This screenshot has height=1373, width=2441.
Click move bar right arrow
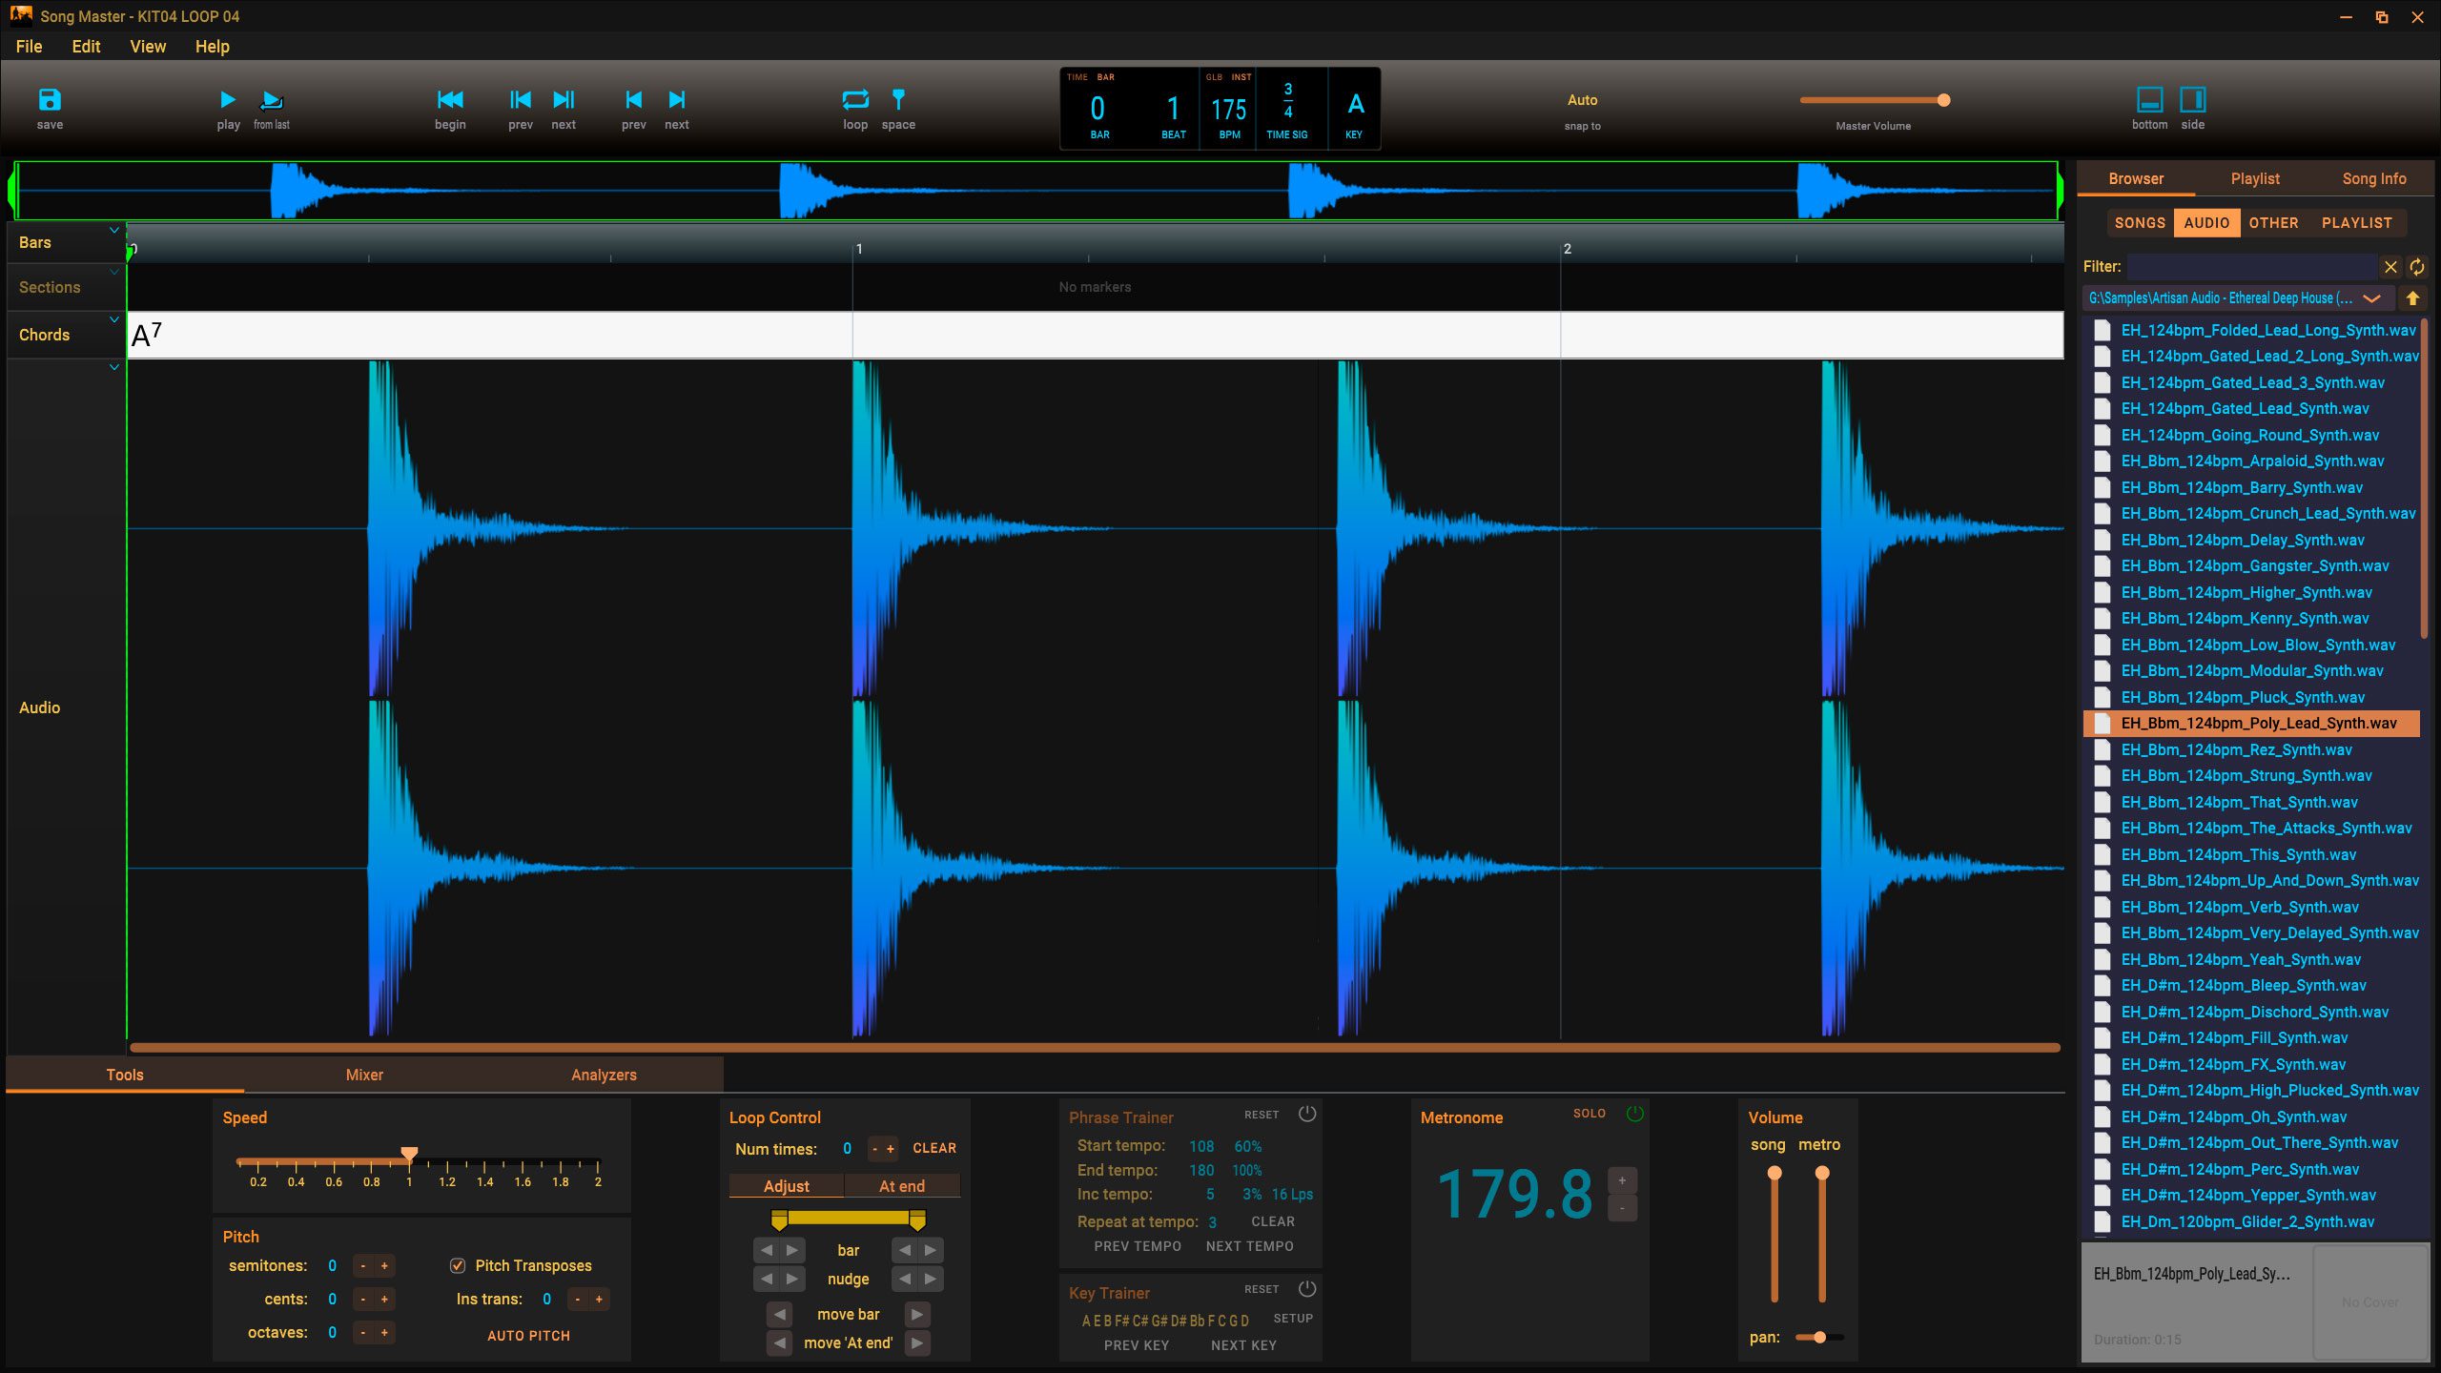coord(917,1315)
